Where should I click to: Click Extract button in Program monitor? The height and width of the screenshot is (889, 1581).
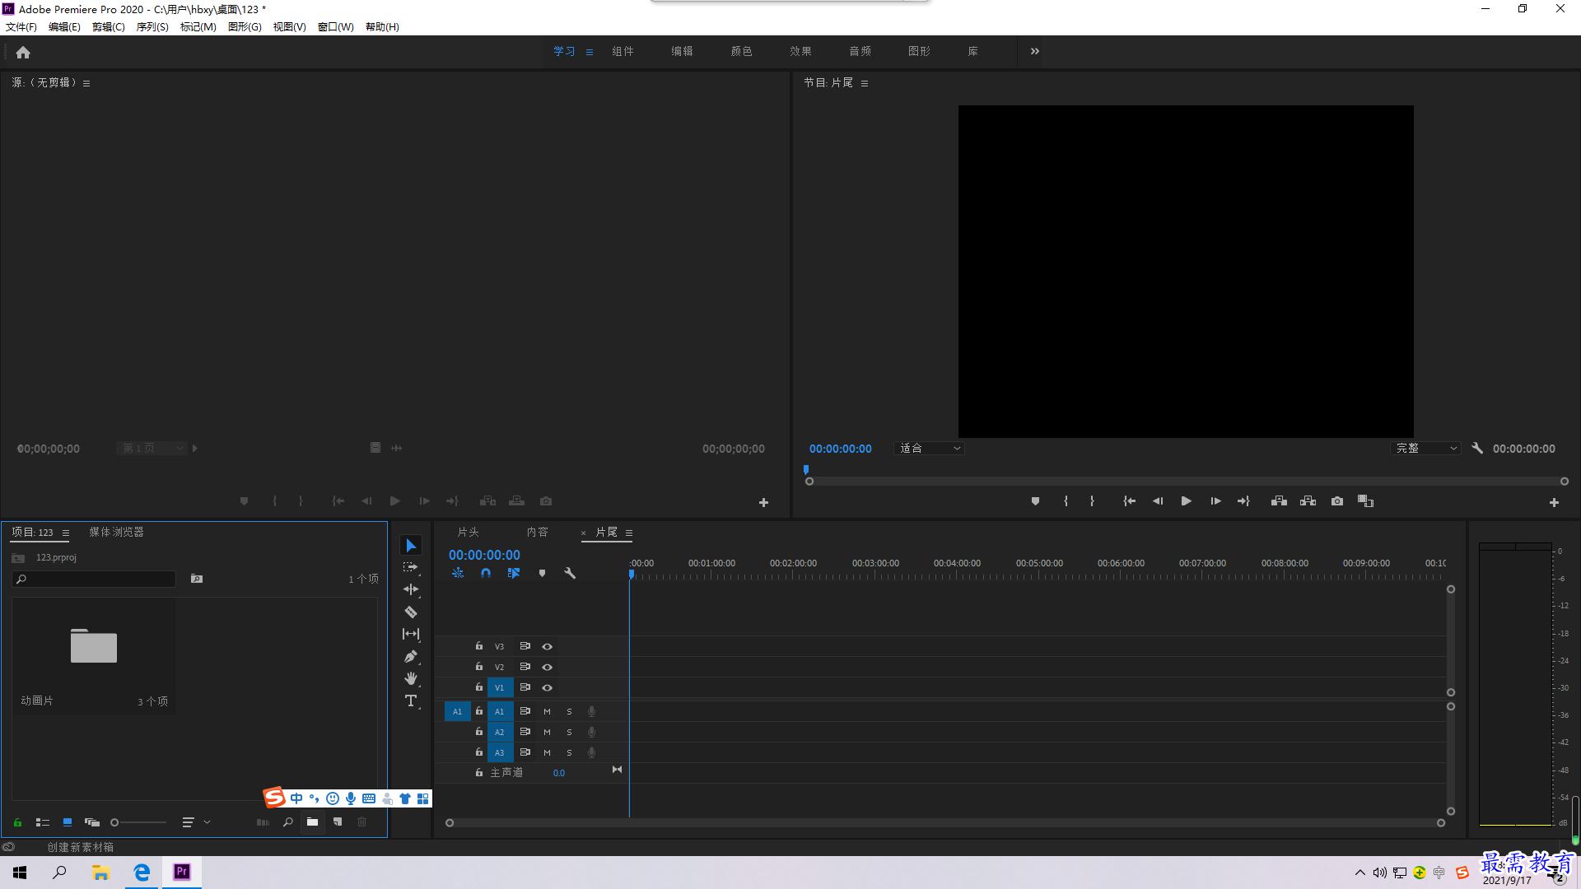tap(1308, 501)
